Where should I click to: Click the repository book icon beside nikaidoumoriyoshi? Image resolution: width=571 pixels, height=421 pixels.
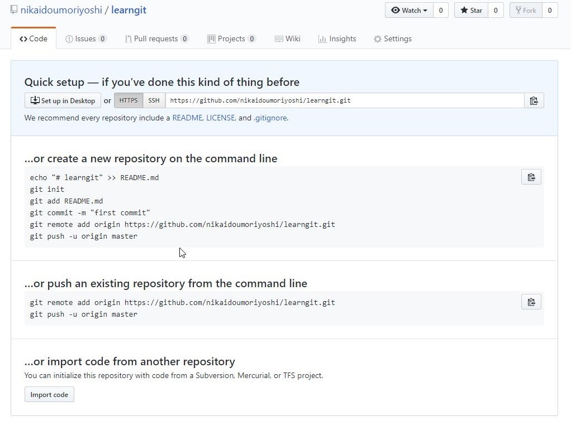click(14, 9)
